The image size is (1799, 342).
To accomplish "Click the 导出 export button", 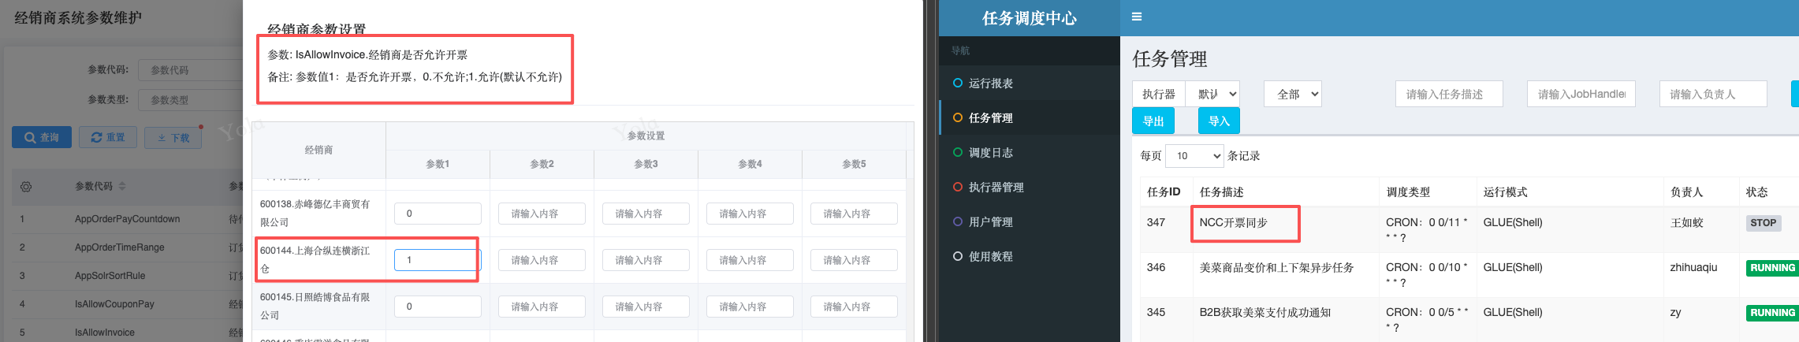I will click(x=1153, y=121).
